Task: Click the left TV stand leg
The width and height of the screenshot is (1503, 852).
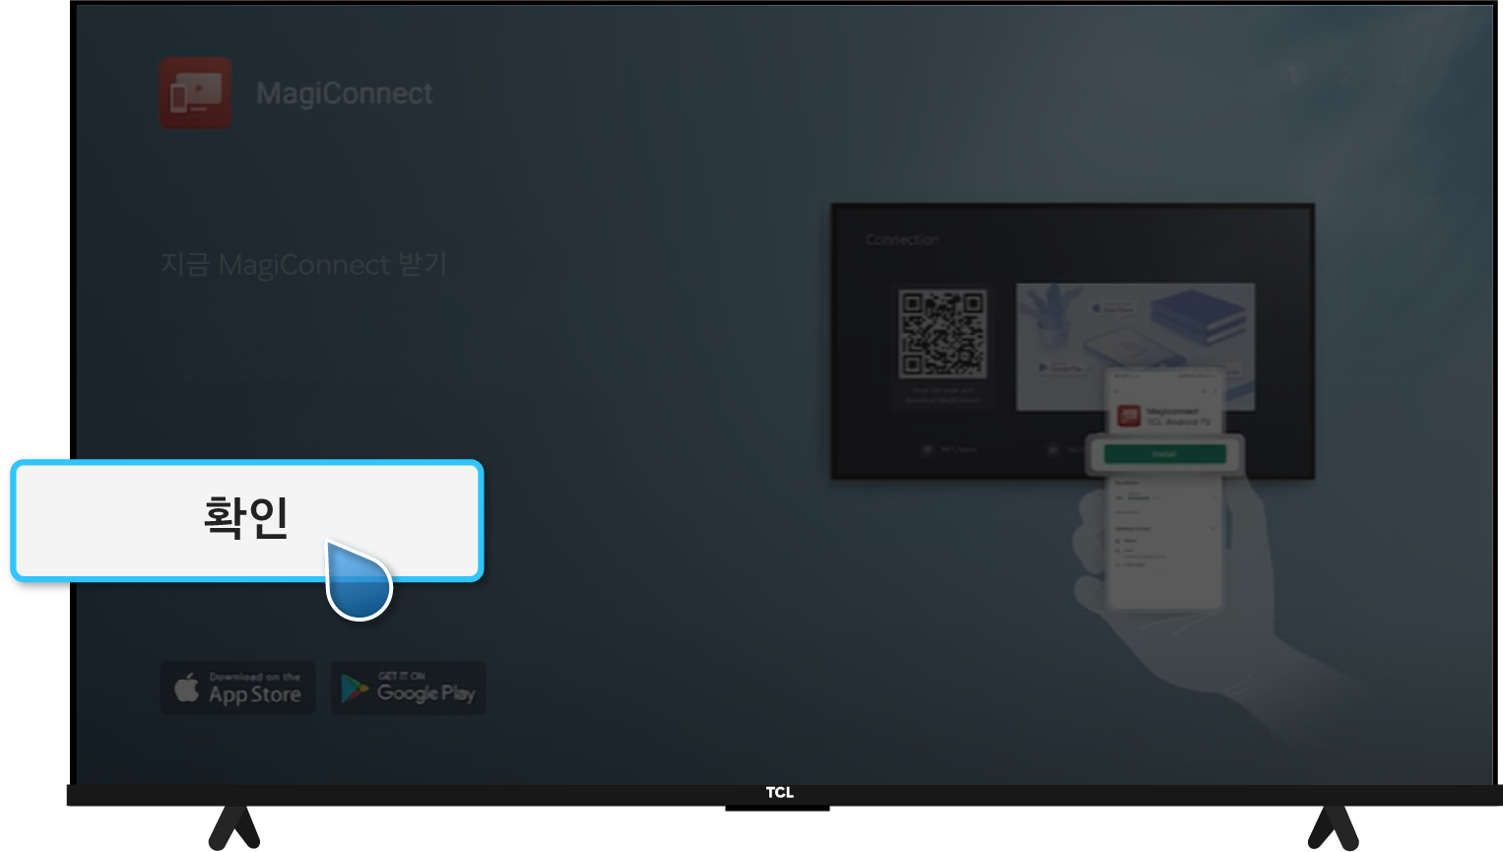Action: 234,827
